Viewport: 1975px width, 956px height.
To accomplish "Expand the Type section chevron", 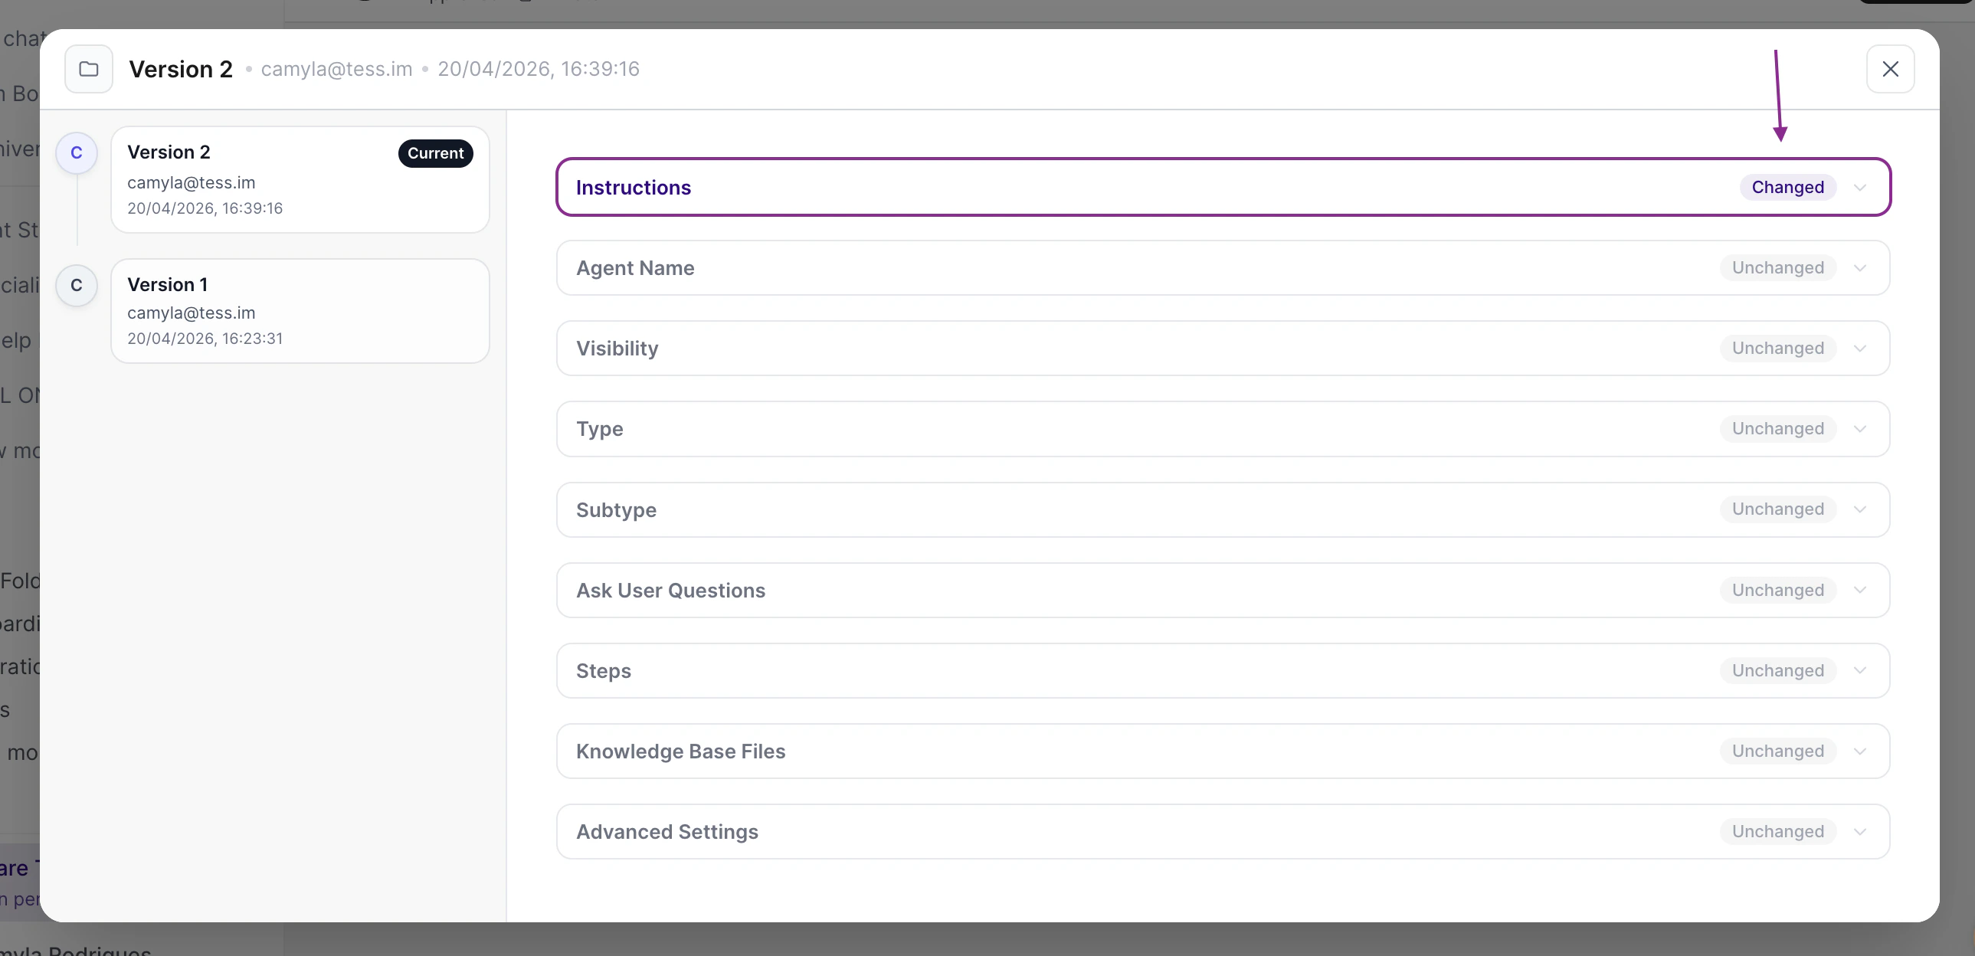I will (1859, 429).
